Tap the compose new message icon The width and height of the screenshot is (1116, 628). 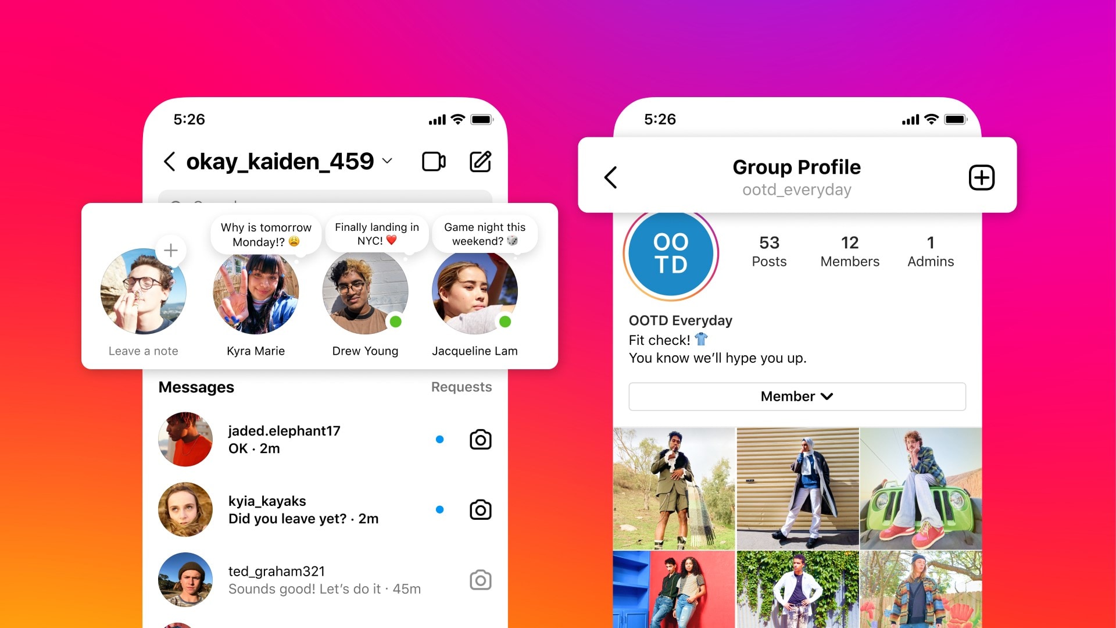[x=480, y=162]
